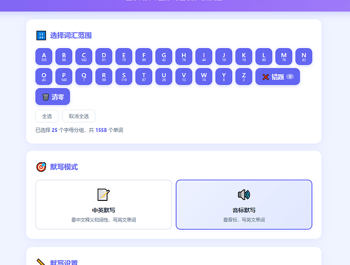
Task: Toggle the letter P word group
Action: coord(64,77)
